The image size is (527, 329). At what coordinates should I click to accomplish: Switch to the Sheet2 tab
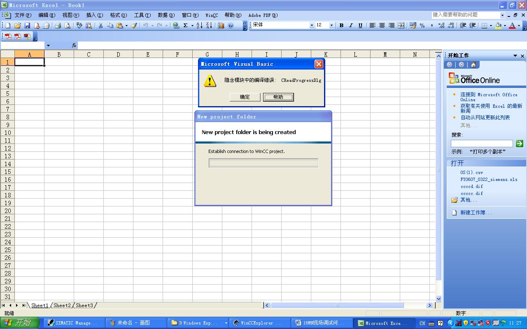coord(62,305)
